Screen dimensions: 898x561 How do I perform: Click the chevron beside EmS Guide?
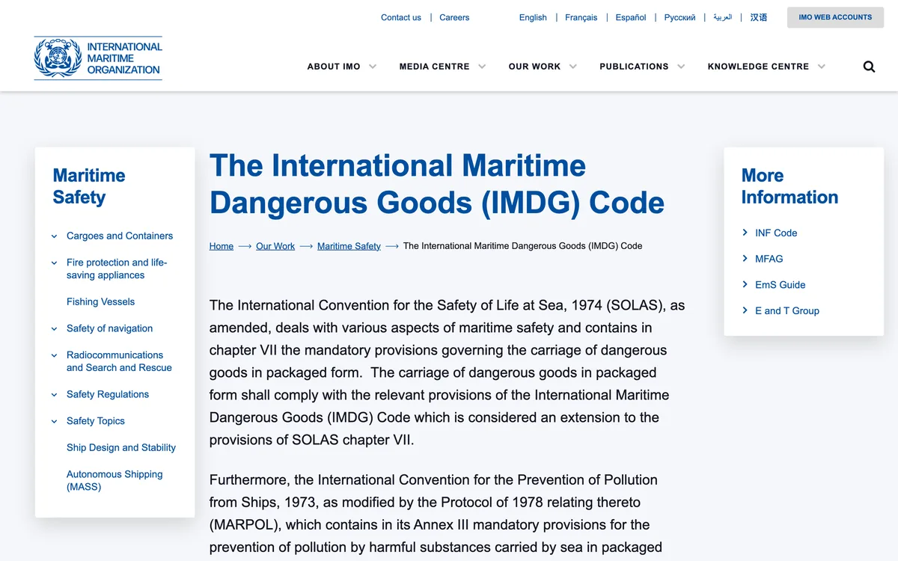[x=745, y=284]
